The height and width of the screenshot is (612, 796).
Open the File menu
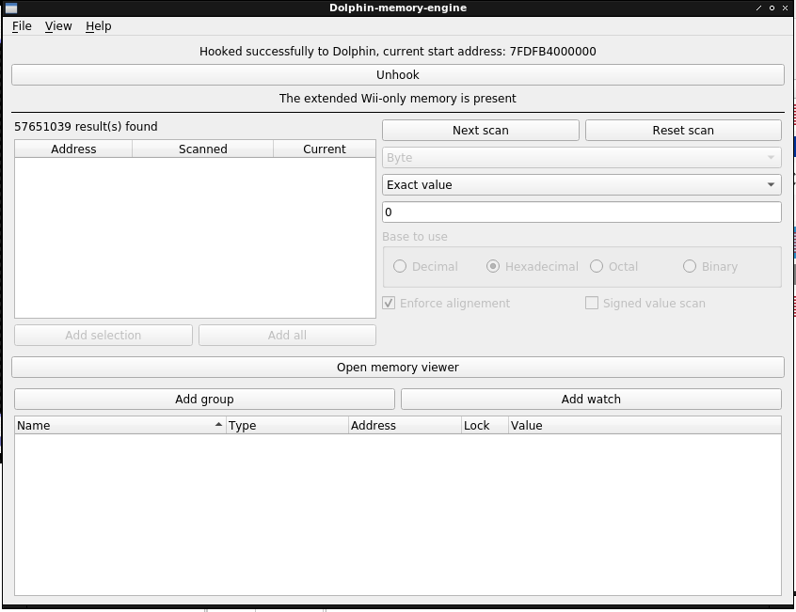tap(22, 26)
